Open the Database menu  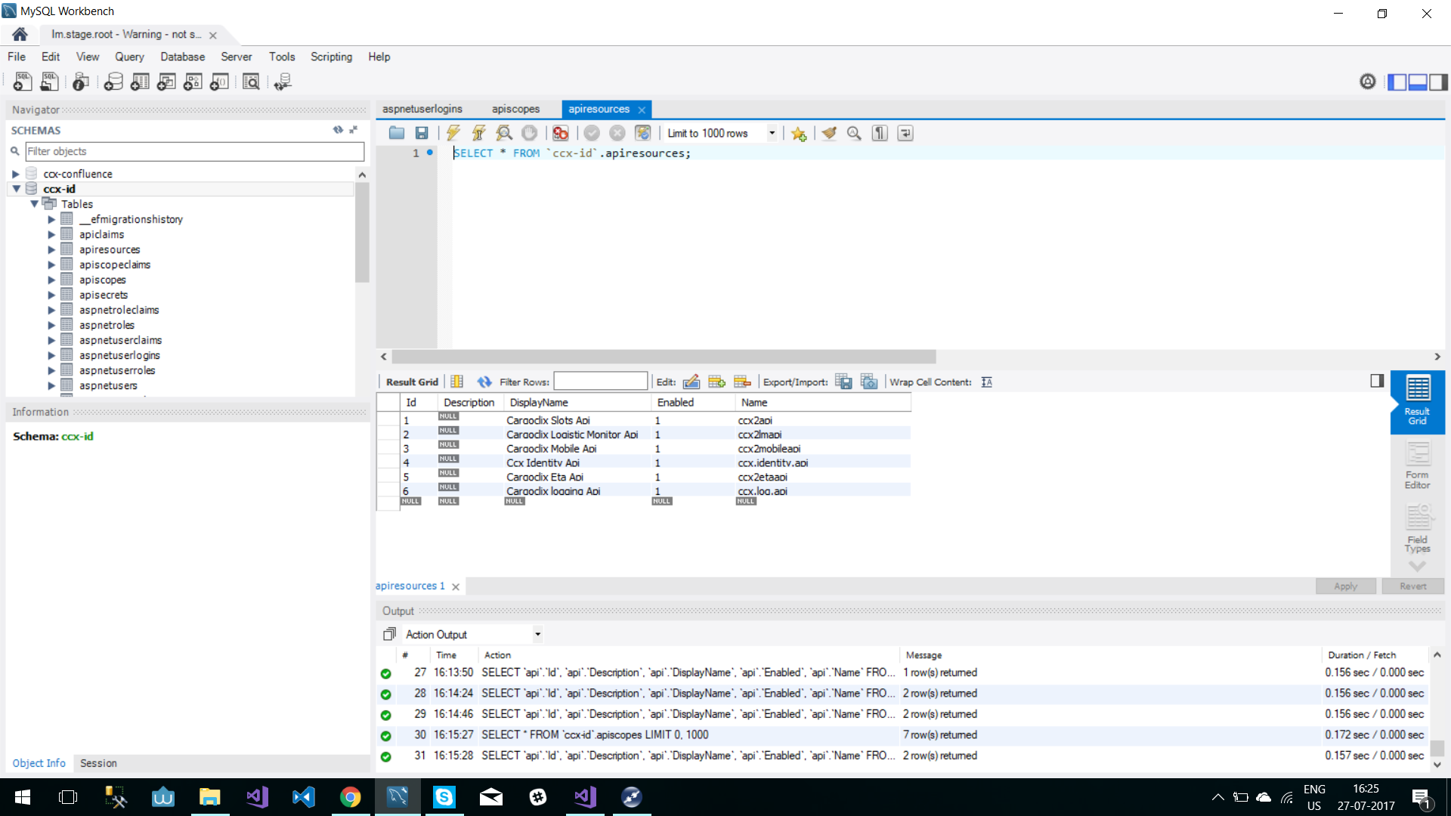[182, 57]
